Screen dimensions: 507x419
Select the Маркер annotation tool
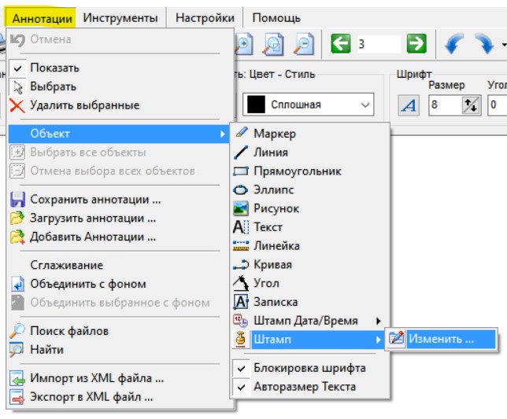pos(274,134)
